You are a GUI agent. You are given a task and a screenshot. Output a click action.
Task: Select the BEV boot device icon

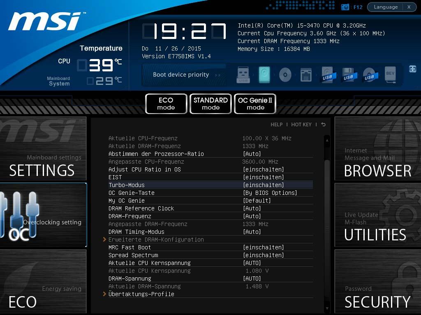coord(390,75)
